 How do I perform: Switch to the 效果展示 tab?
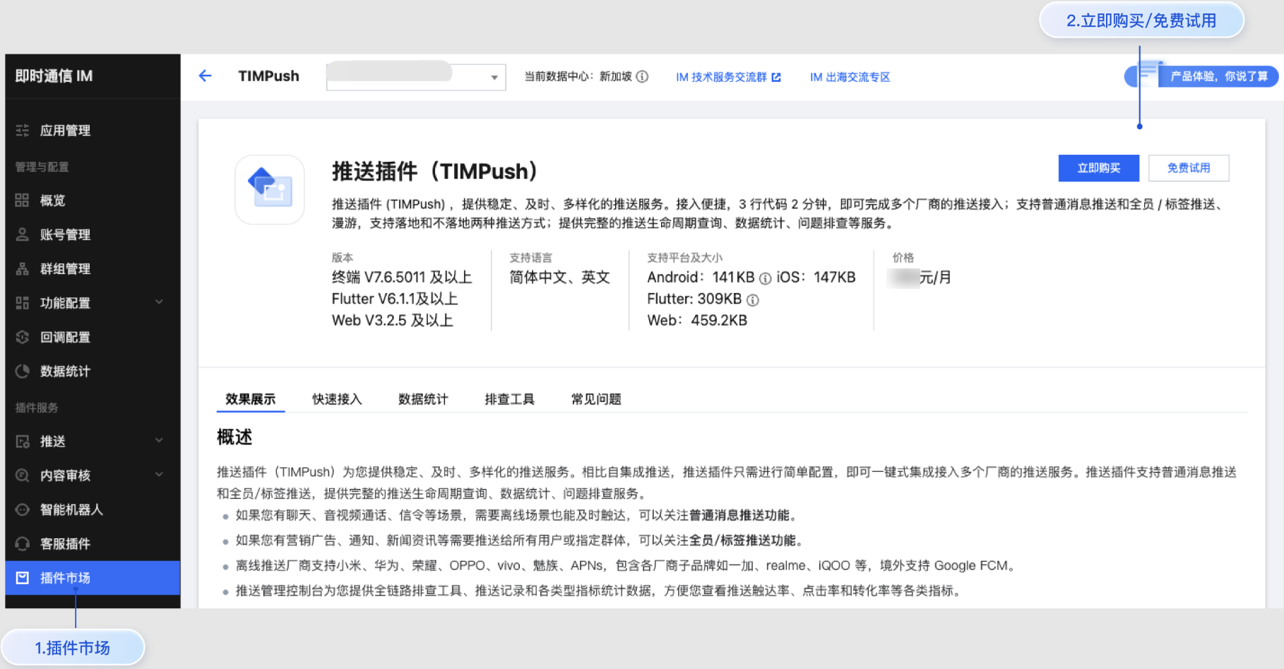click(x=251, y=399)
